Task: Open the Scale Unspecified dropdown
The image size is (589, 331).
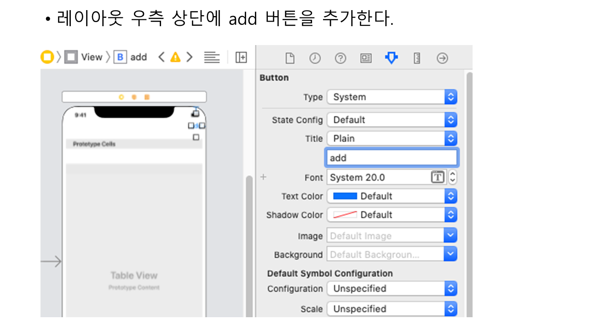Action: tap(392, 309)
